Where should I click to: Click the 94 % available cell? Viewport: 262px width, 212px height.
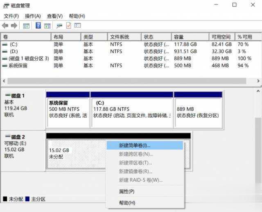click(243, 66)
